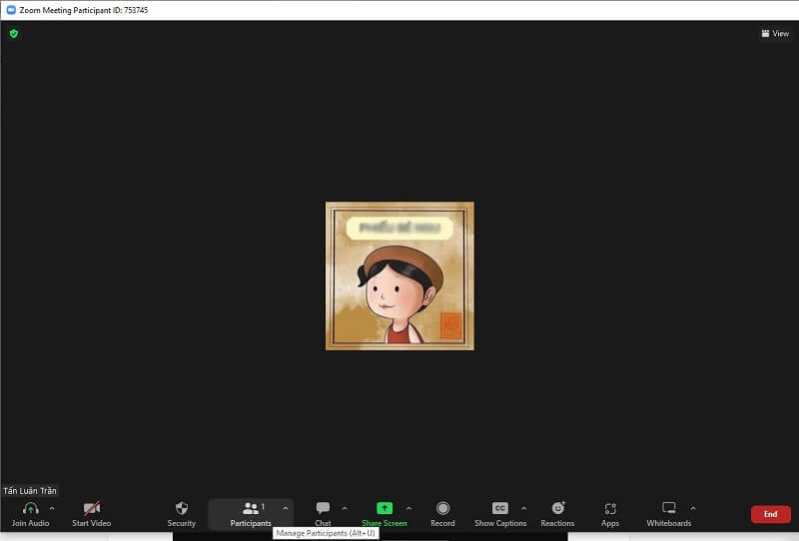Screen dimensions: 799x541
Task: Click the Manage Participants (Alt+U) tooltip
Action: click(326, 533)
